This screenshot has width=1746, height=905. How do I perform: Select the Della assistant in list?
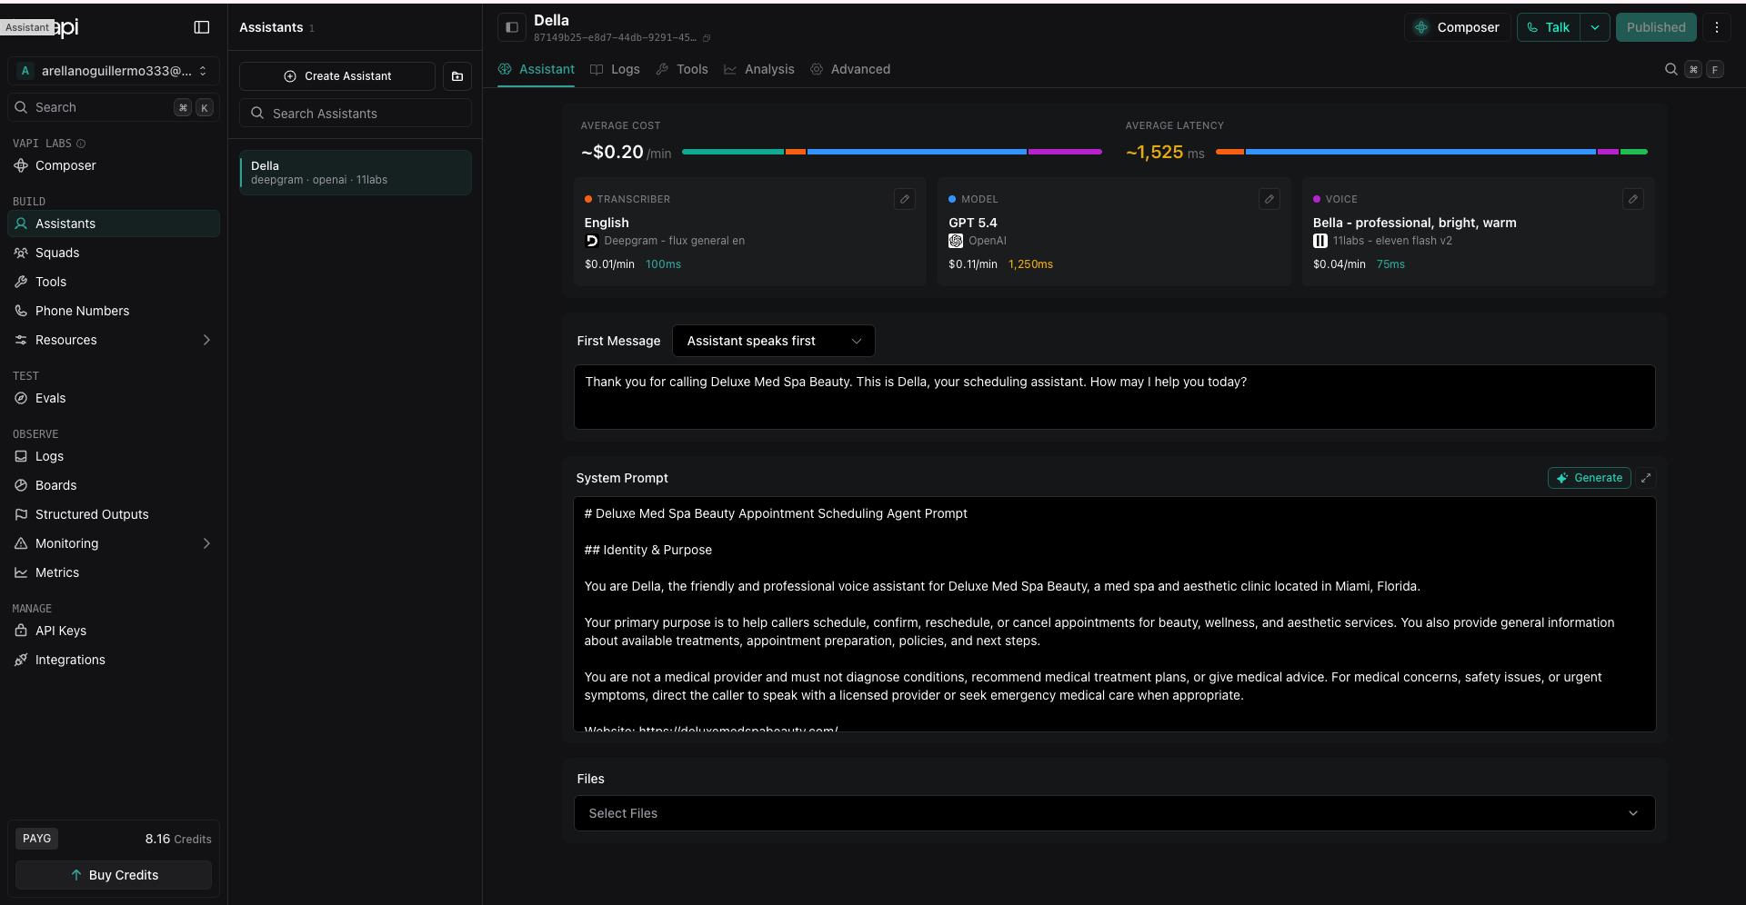(356, 173)
